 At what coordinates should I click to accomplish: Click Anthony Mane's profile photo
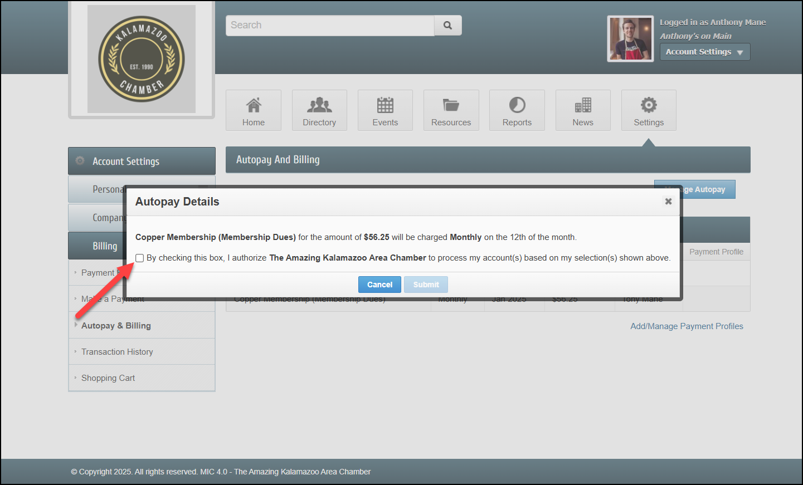tap(630, 38)
